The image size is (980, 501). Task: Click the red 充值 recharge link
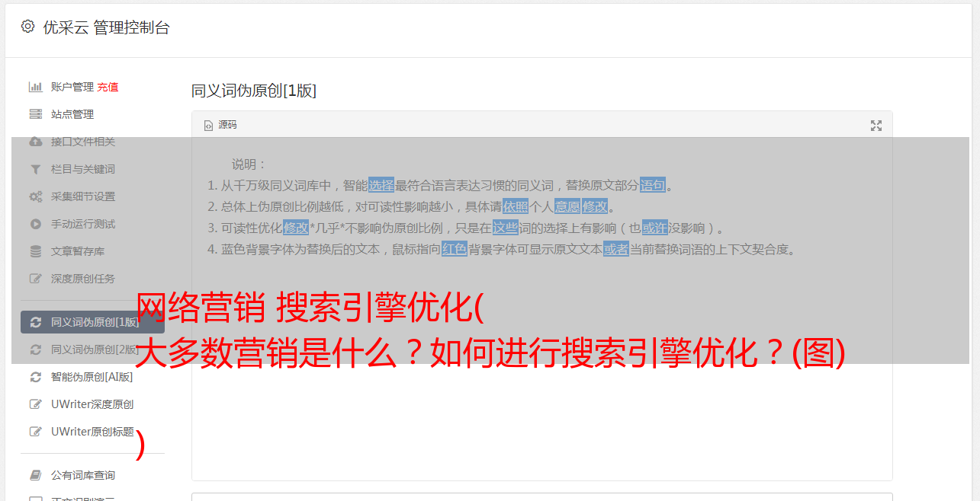click(108, 87)
